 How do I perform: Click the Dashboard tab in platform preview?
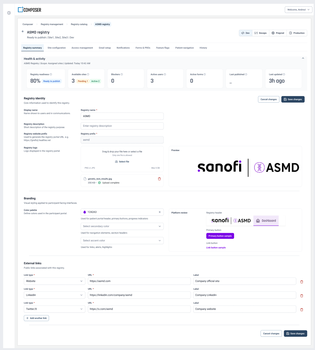266,220
